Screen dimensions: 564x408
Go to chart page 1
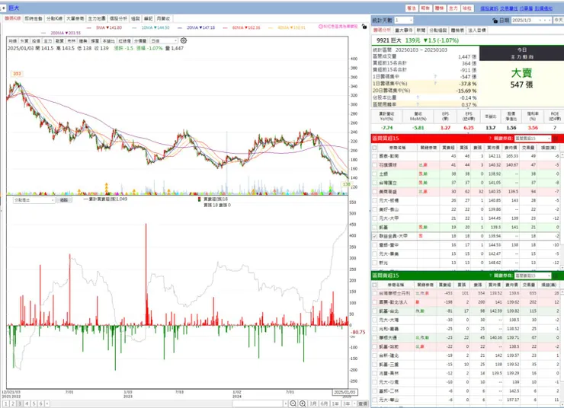6,403
